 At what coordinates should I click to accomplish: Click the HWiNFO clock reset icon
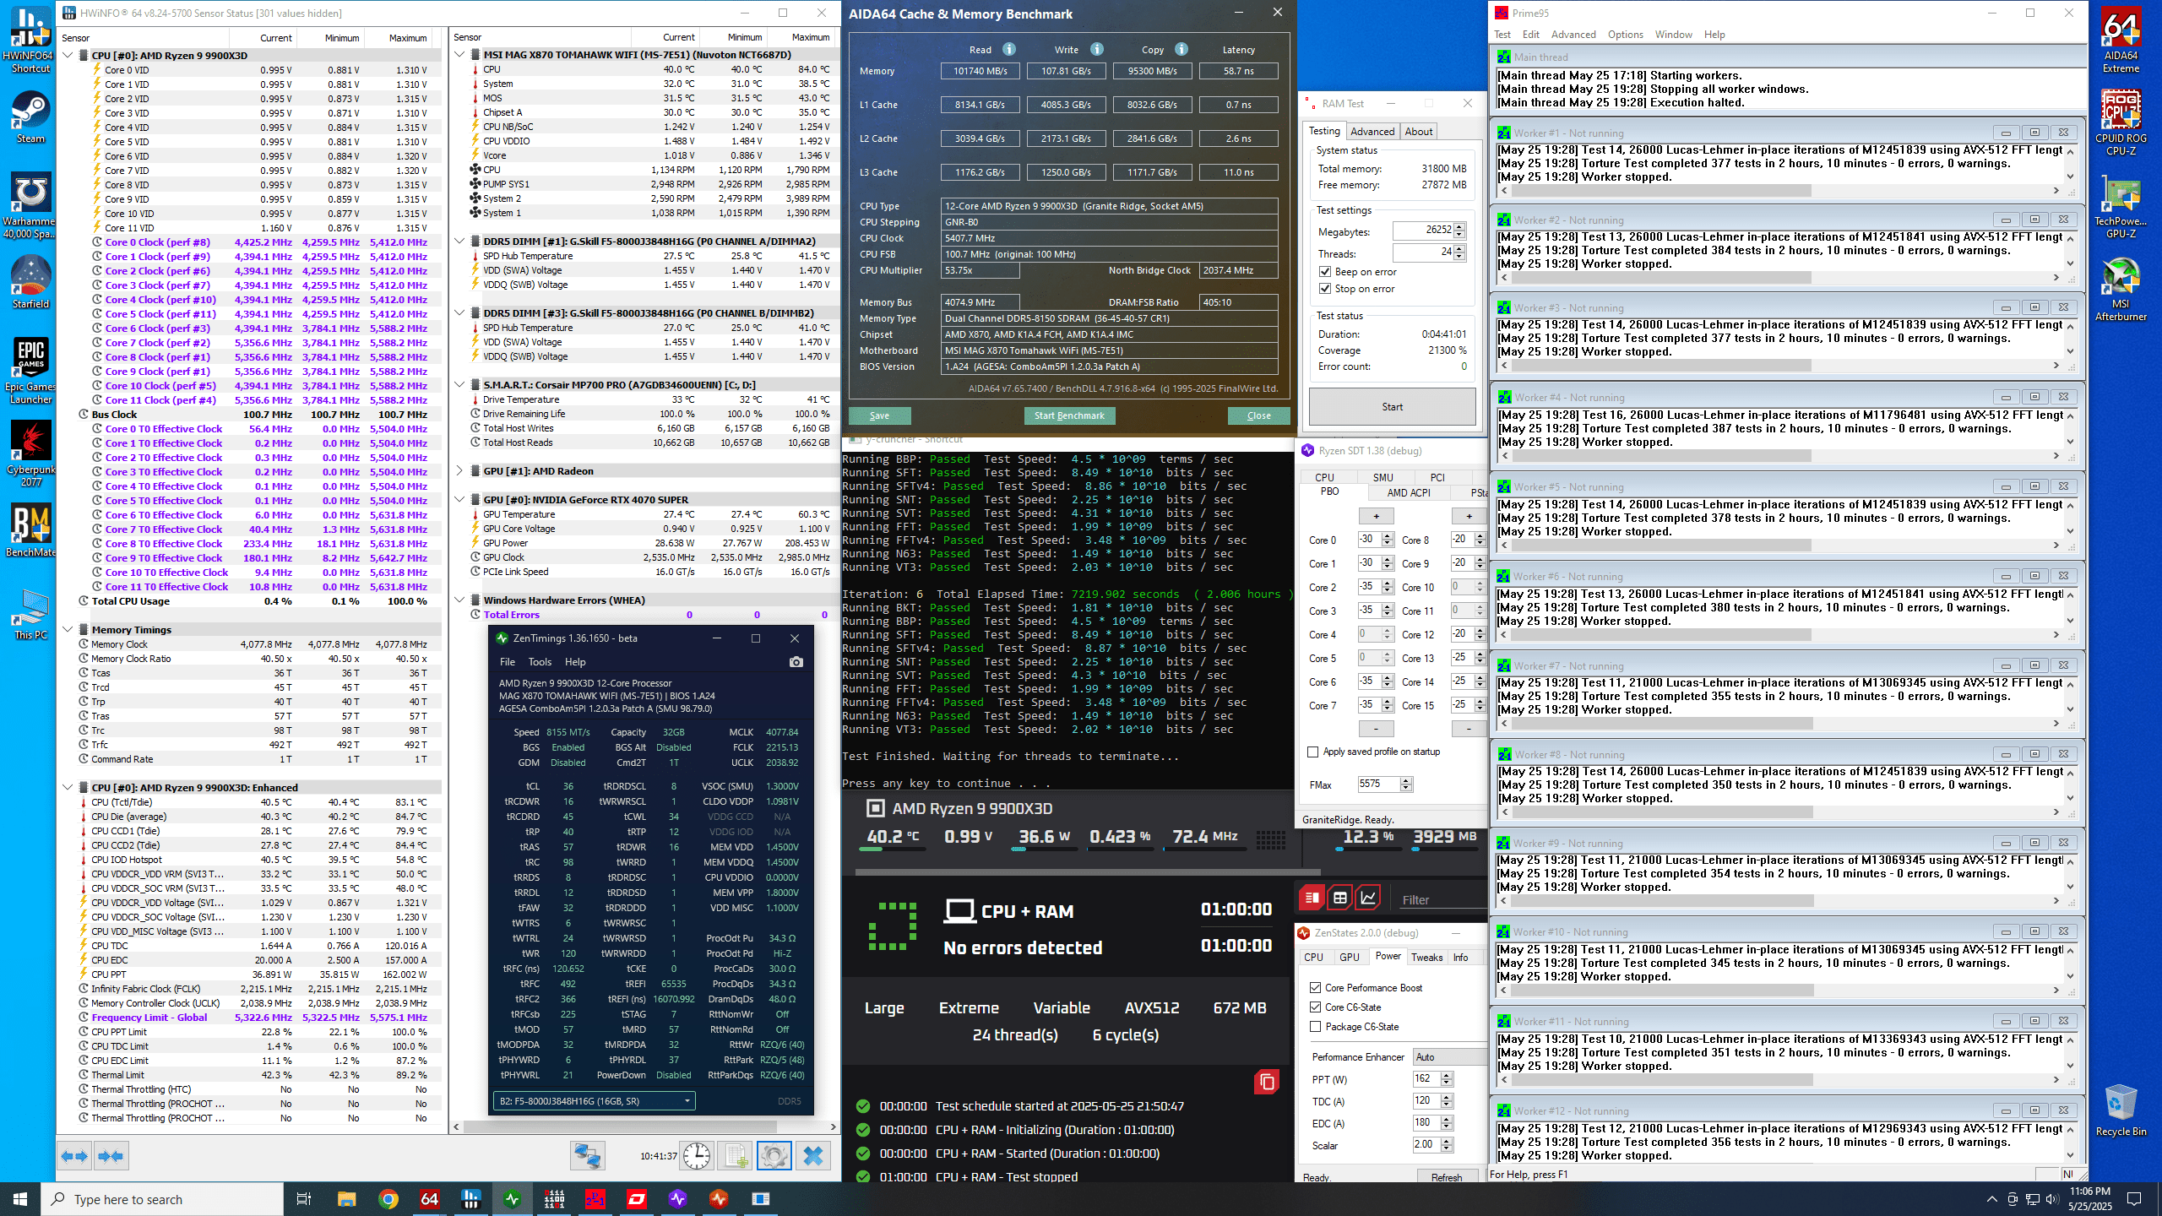click(x=696, y=1155)
